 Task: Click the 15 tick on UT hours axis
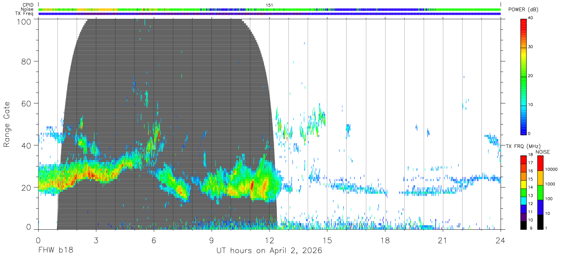(x=327, y=240)
